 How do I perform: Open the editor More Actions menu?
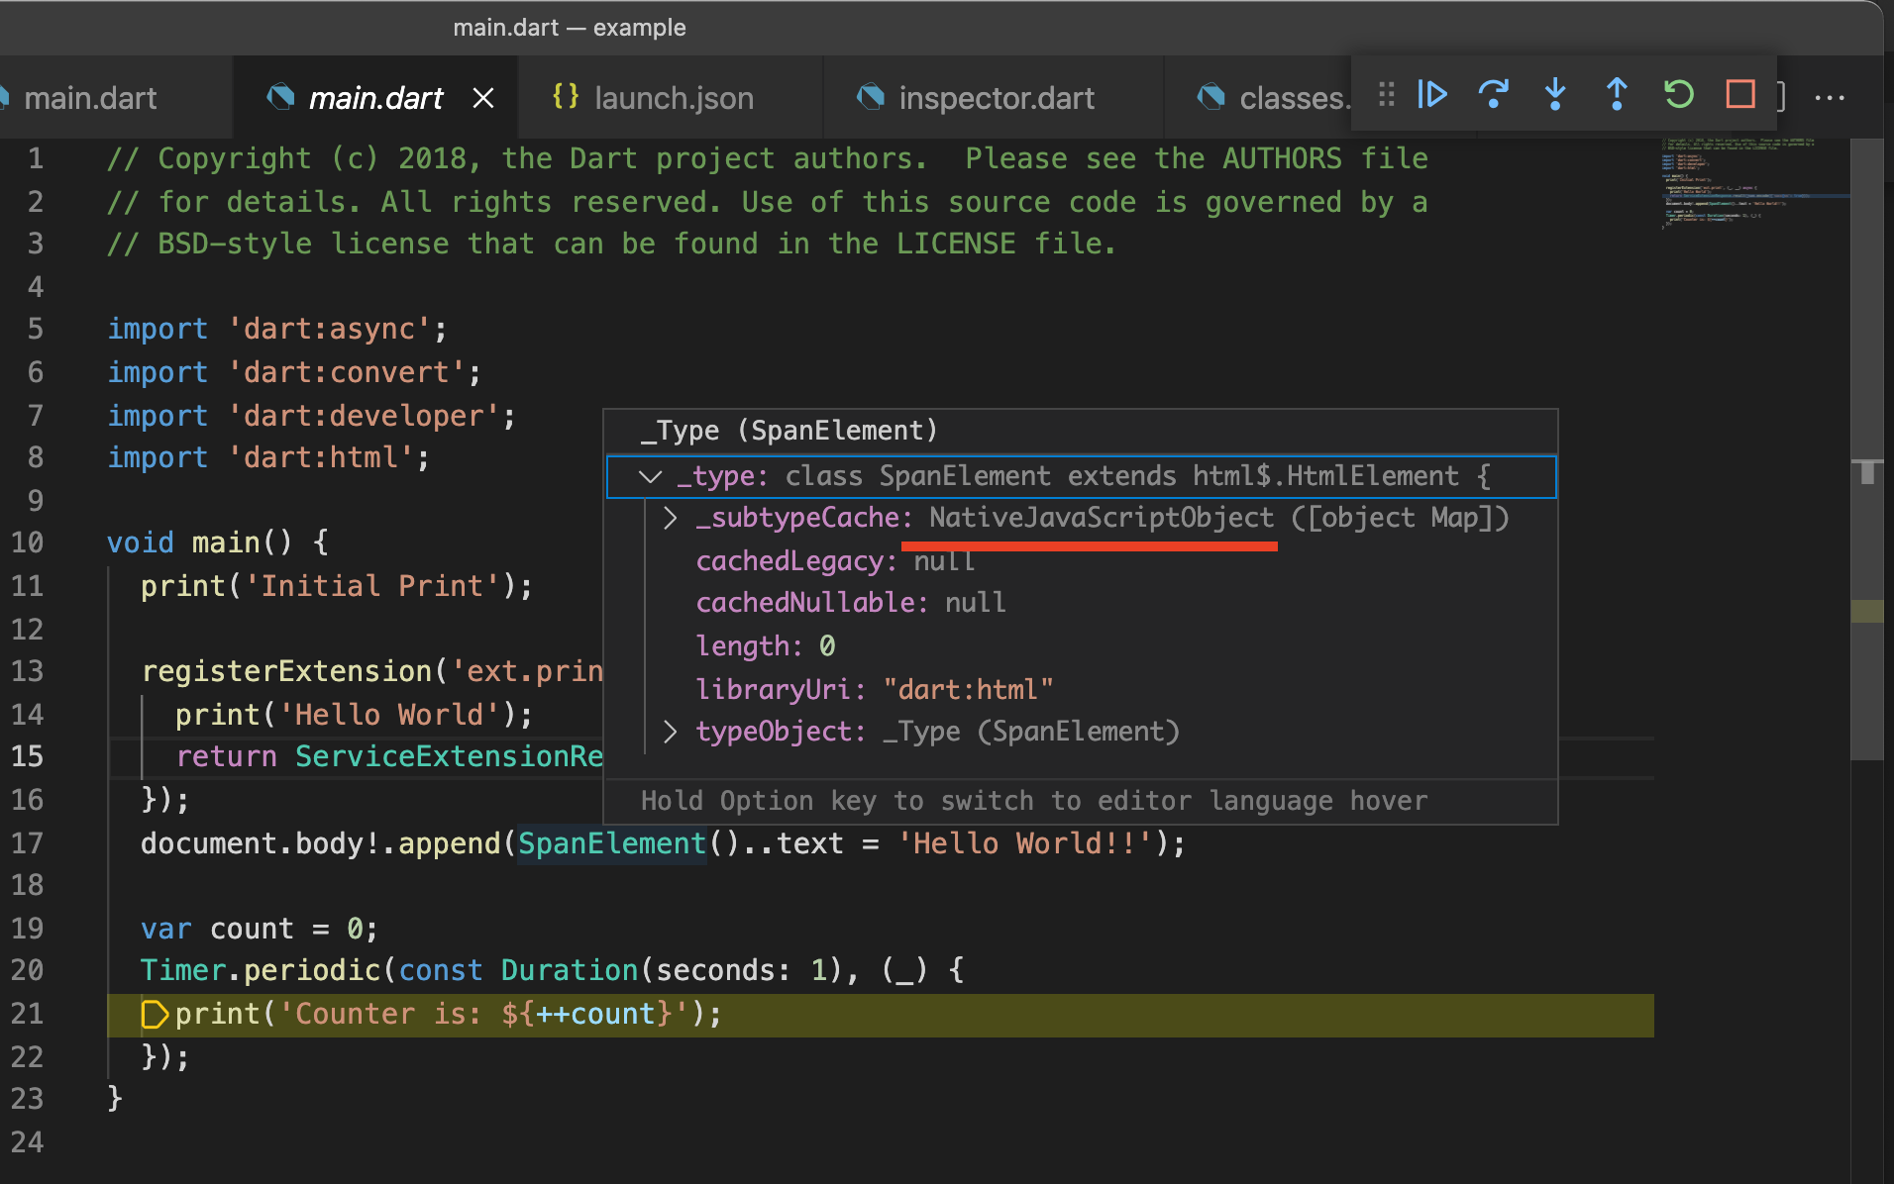click(1830, 98)
